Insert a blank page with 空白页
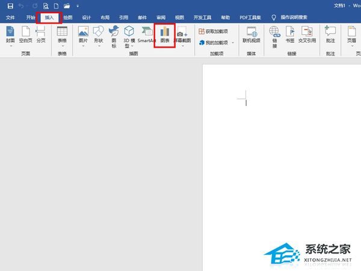Viewport: 361px width, 271px height. pos(25,34)
